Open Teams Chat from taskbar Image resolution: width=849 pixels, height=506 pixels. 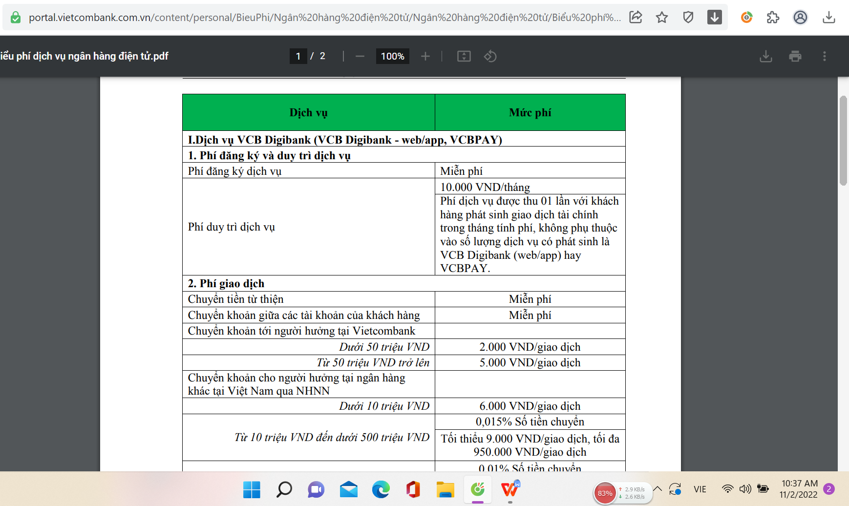tap(316, 489)
